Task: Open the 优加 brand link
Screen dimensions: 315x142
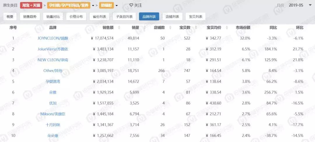Action: [53, 103]
